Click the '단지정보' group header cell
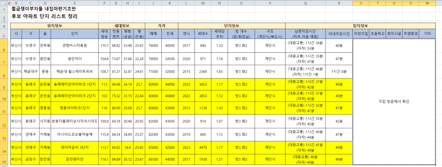The width and height of the screenshot is (442, 167). pos(232,26)
